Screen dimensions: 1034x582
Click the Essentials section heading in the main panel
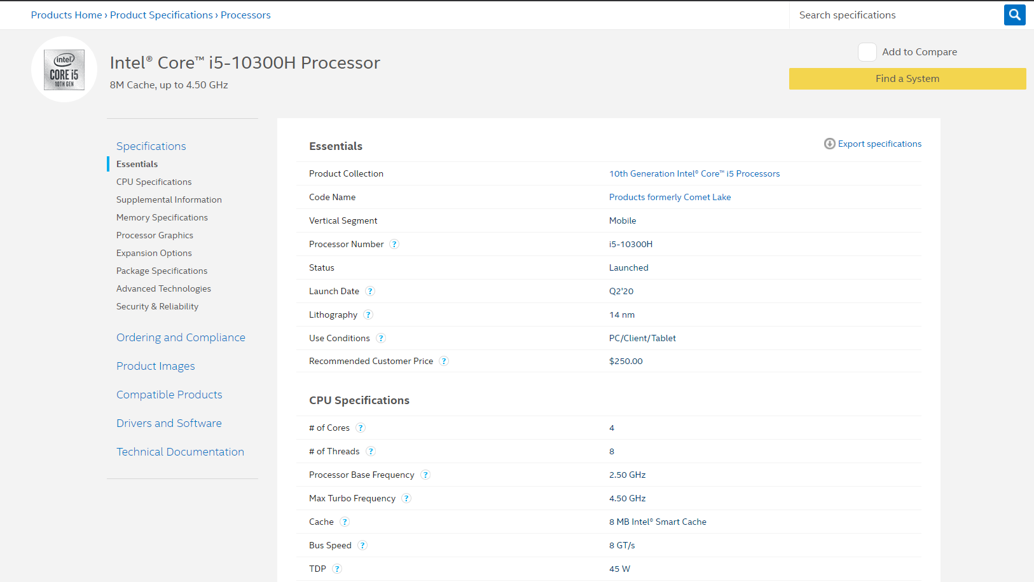coord(336,146)
